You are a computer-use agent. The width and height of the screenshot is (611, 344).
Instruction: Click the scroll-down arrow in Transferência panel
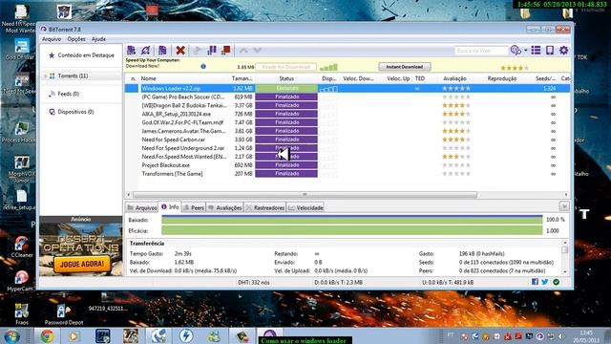pyautogui.click(x=565, y=271)
